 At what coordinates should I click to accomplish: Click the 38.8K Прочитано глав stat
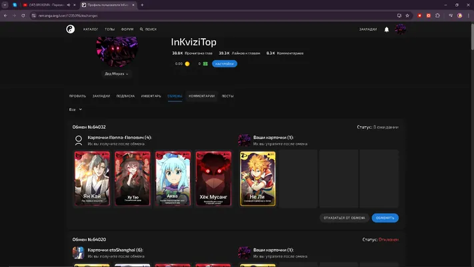coord(192,53)
